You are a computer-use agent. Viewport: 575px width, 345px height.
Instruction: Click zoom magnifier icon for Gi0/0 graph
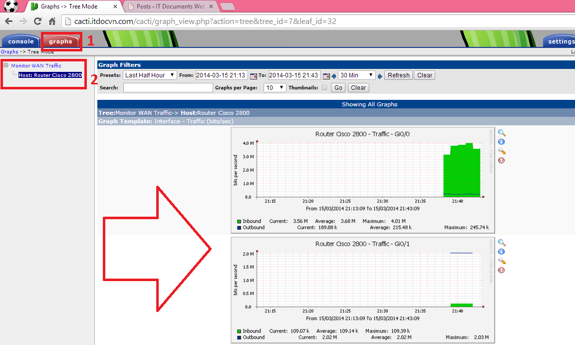coord(502,133)
